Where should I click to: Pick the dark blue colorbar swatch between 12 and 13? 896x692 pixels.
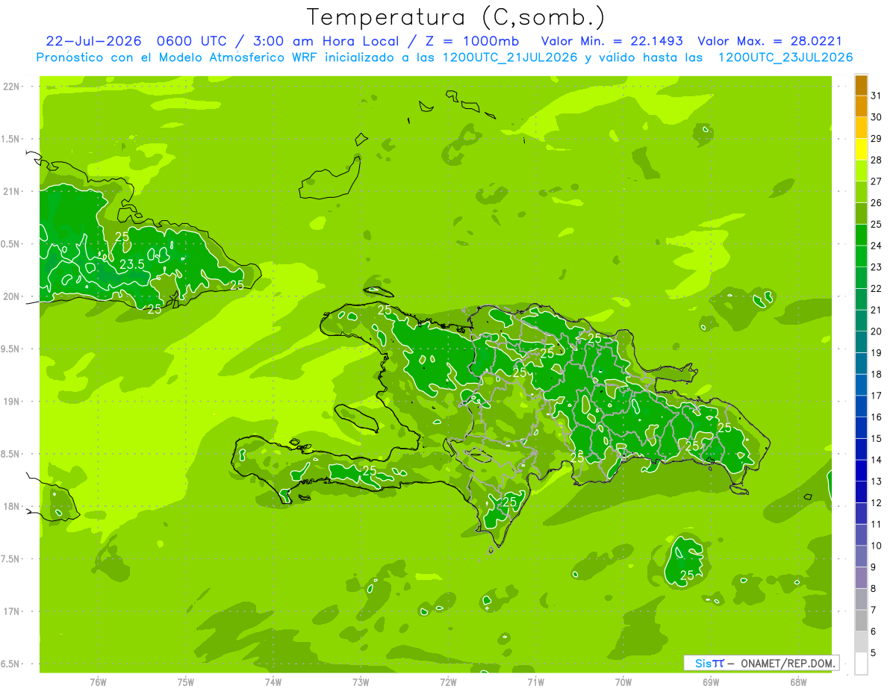tap(862, 493)
